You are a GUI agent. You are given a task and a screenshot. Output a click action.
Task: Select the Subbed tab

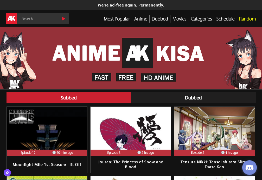tap(69, 98)
